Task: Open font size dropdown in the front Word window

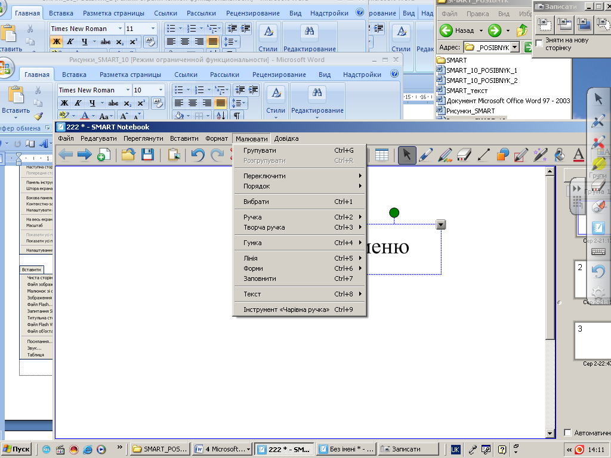Action: coord(161,90)
